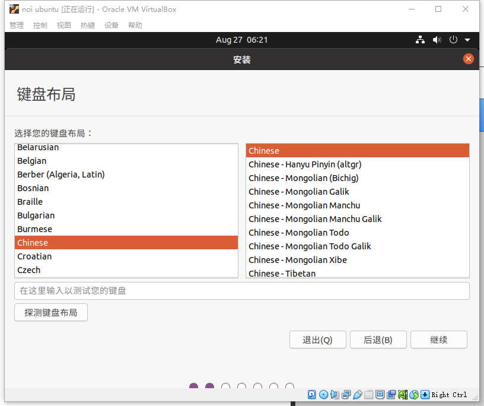Select Croatian in the layout list
484x406 pixels.
pyautogui.click(x=126, y=256)
